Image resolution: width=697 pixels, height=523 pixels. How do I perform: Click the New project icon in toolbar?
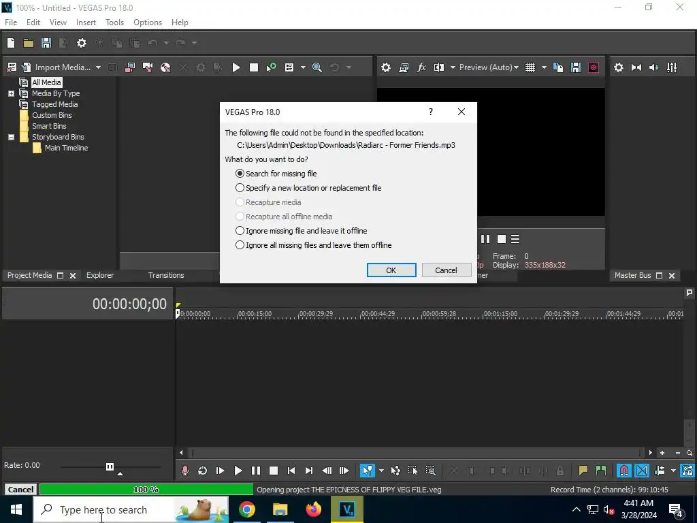11,43
